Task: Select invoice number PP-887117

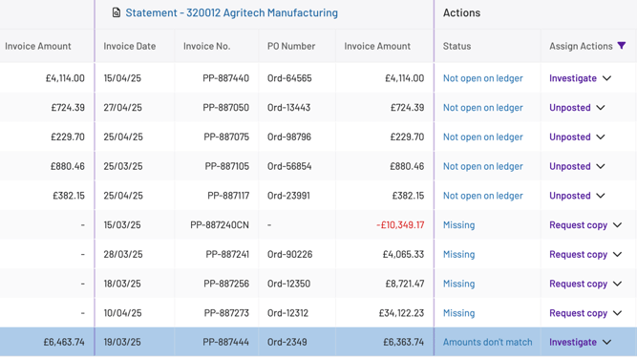Action: pos(228,196)
